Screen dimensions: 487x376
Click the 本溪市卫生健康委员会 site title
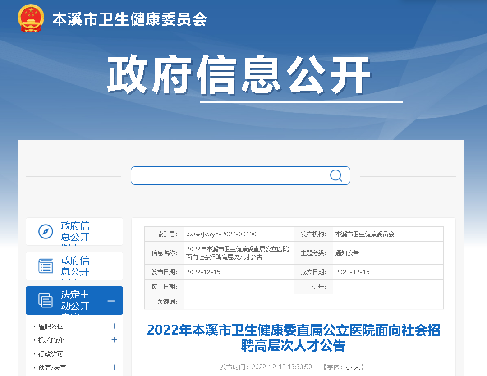point(129,19)
